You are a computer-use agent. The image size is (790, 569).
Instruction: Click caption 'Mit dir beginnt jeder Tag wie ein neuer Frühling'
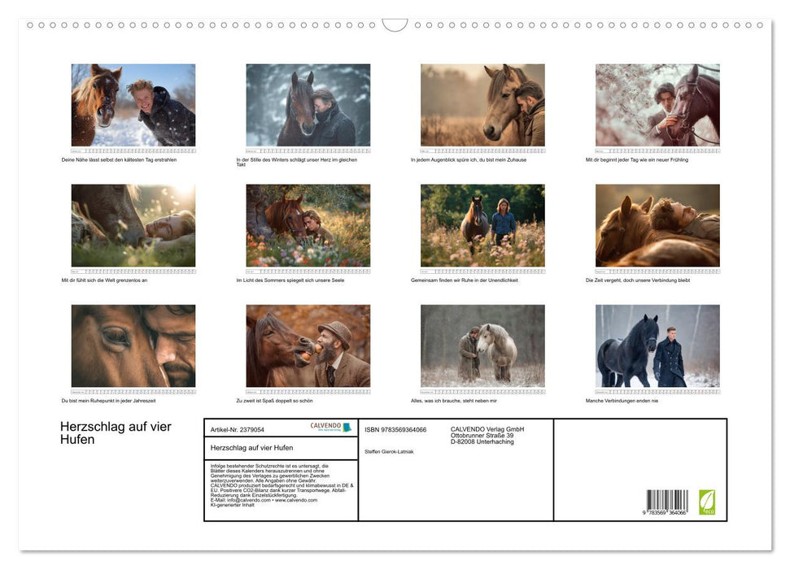pos(637,159)
